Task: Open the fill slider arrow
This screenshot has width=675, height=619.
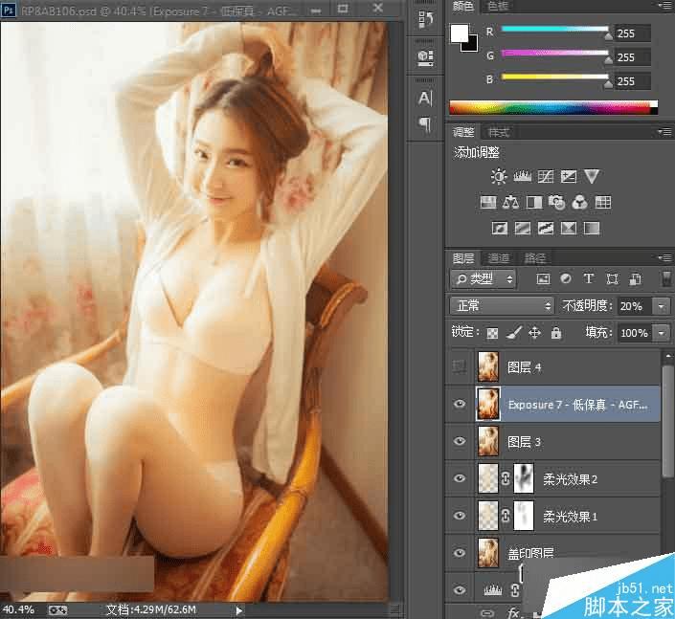Action: point(662,333)
